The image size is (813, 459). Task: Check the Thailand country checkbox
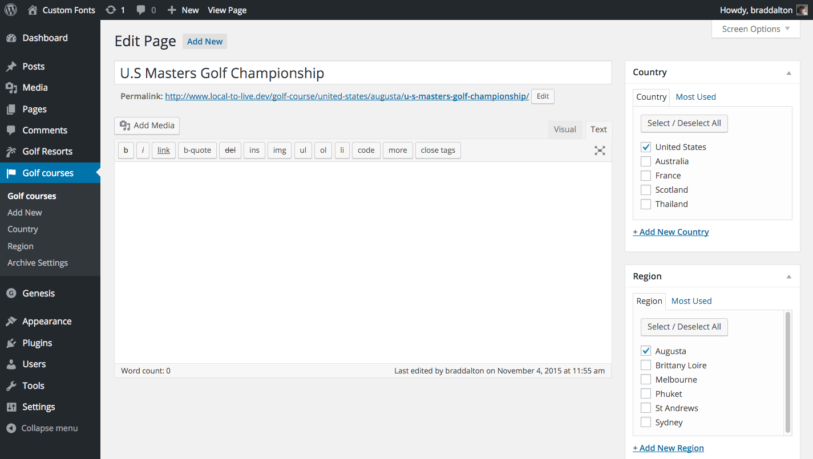point(646,204)
